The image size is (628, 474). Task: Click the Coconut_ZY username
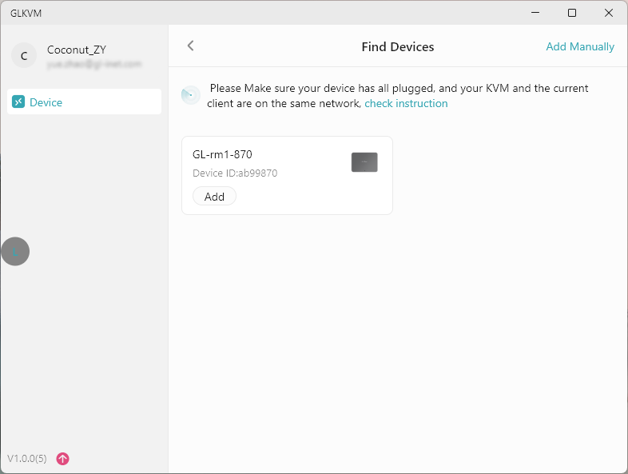point(77,50)
